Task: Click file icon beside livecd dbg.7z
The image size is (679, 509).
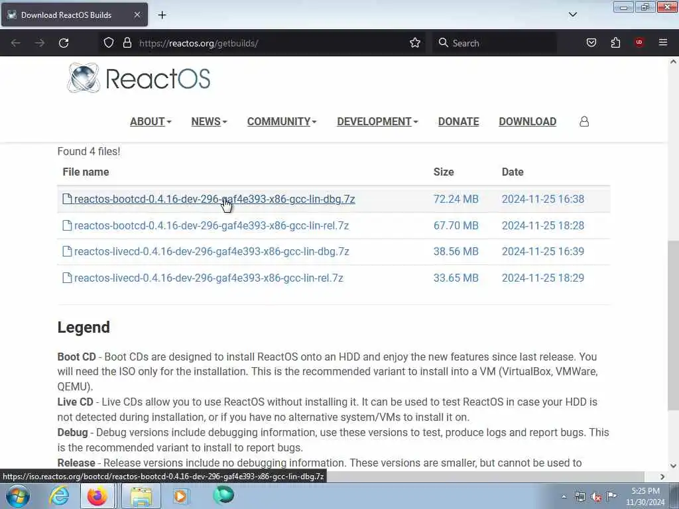Action: pos(67,251)
